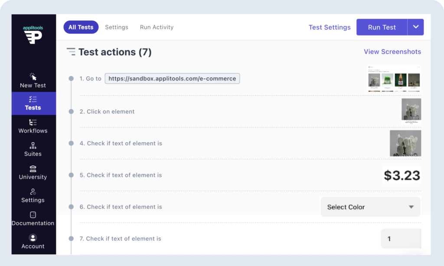The width and height of the screenshot is (444, 266).
Task: Click the sandbox e-commerce URL field
Action: click(172, 79)
